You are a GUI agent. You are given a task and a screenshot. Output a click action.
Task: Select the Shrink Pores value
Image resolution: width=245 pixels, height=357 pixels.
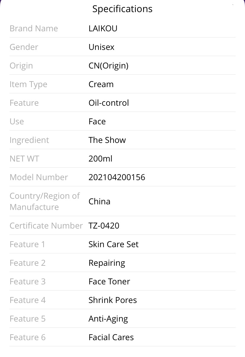(x=113, y=300)
